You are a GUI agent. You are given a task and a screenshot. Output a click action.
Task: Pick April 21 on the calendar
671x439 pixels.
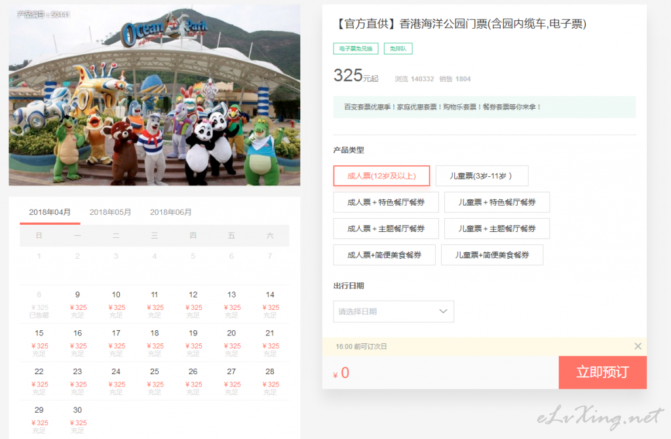click(x=270, y=343)
